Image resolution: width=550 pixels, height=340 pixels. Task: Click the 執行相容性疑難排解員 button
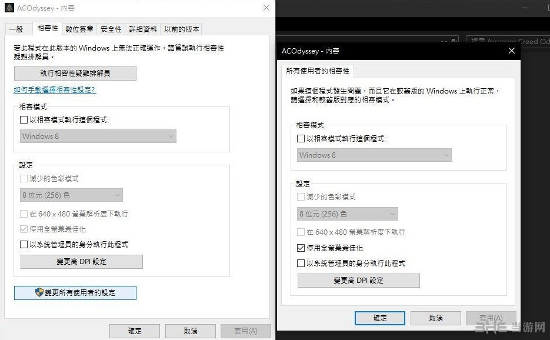pos(75,74)
